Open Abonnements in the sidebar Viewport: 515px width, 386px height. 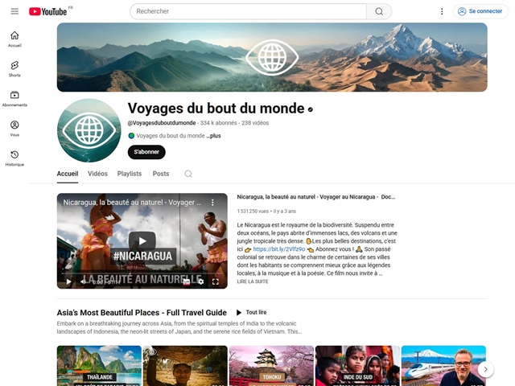point(14,99)
